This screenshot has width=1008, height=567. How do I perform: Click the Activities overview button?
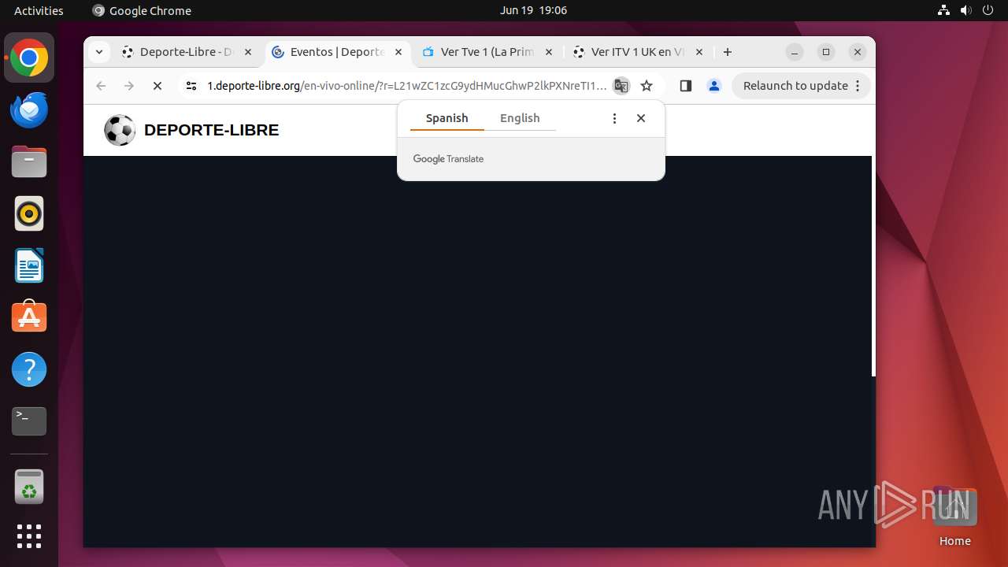click(x=39, y=10)
